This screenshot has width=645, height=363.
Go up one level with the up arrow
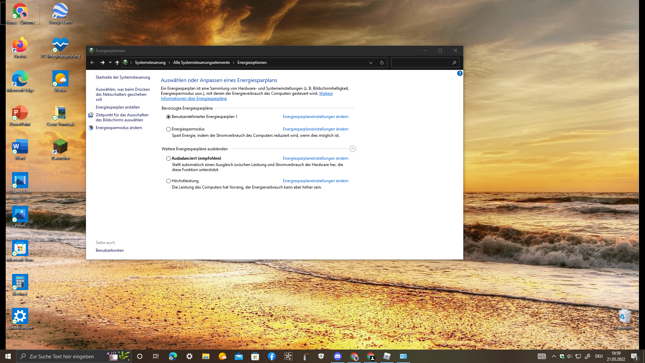pyautogui.click(x=117, y=63)
